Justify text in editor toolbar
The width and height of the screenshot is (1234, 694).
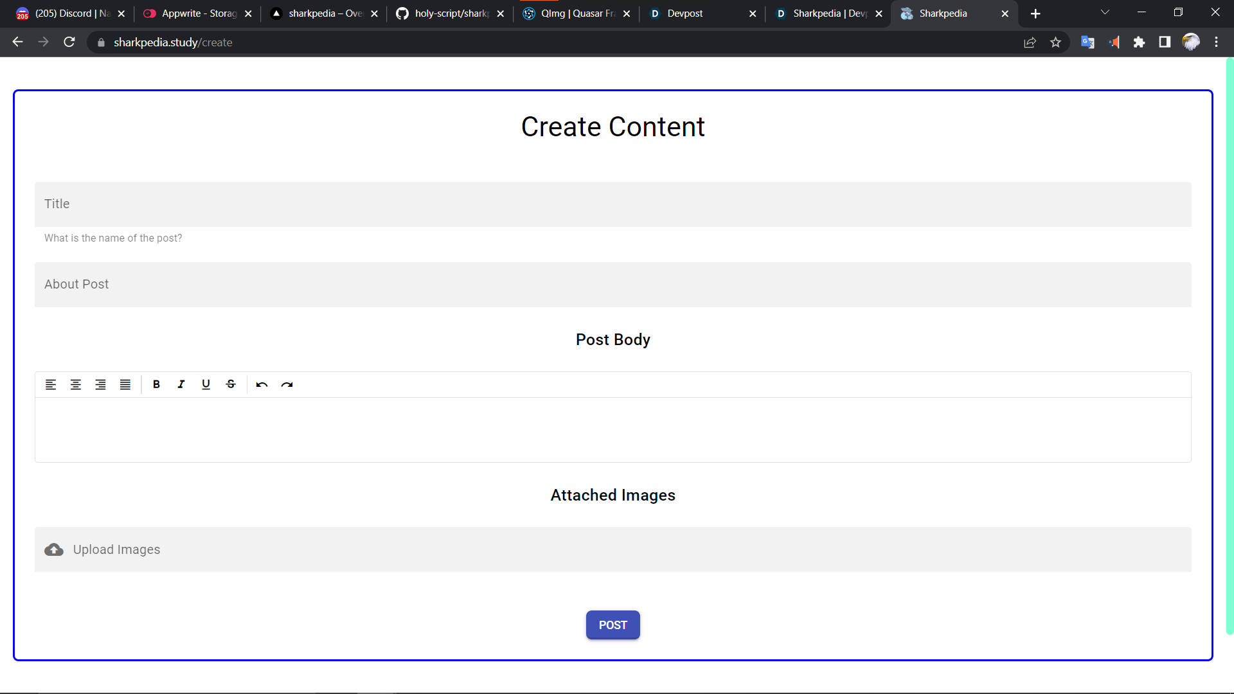(125, 384)
